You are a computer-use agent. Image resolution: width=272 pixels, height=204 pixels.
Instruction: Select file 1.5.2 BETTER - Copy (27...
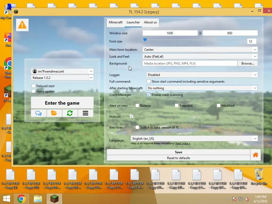tap(114, 179)
